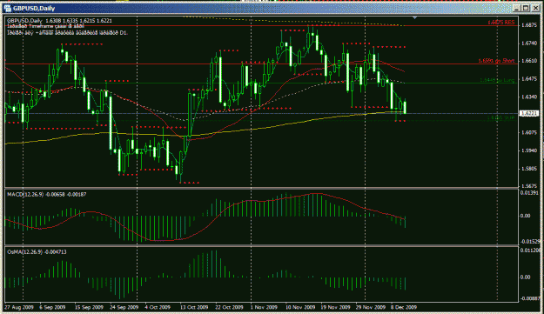Screen dimensions: 544x314
Task: Click the 1.6875 price scale value
Action: [x=528, y=25]
